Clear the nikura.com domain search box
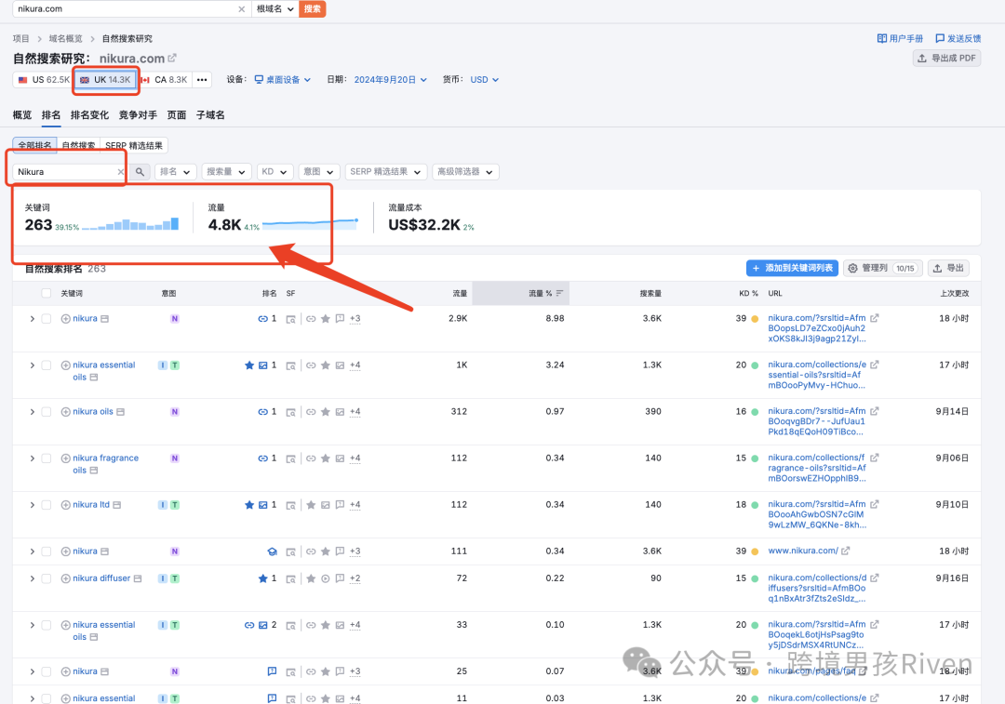The width and height of the screenshot is (1005, 704). pos(241,9)
